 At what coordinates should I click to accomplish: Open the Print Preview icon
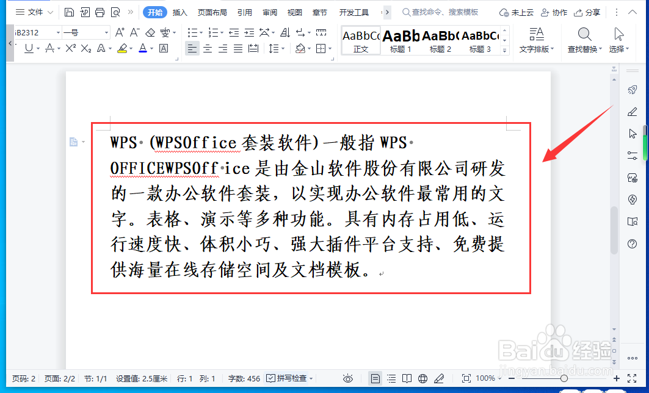point(115,12)
